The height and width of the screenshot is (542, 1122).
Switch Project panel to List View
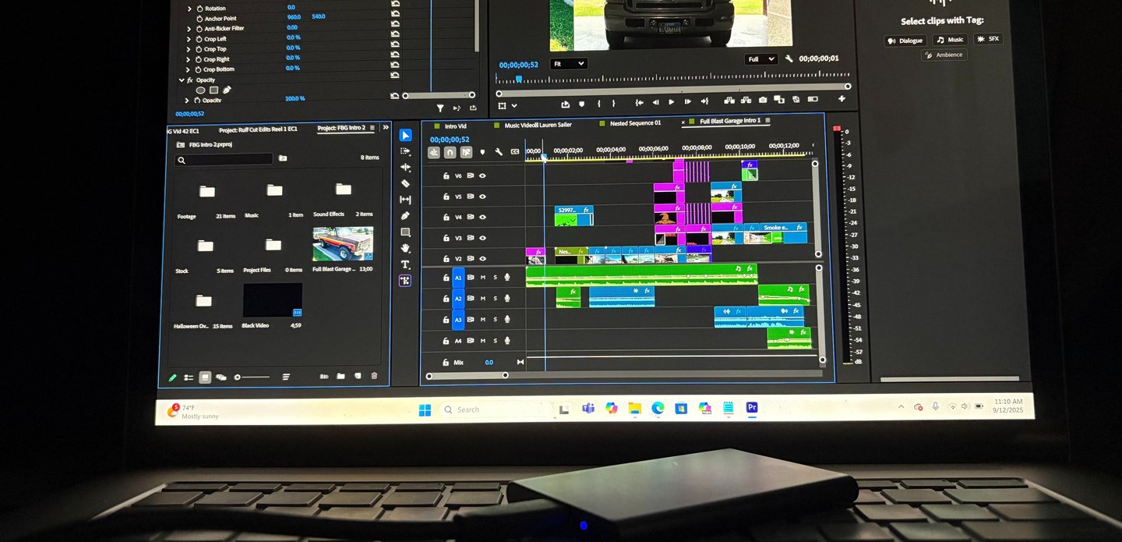(189, 378)
